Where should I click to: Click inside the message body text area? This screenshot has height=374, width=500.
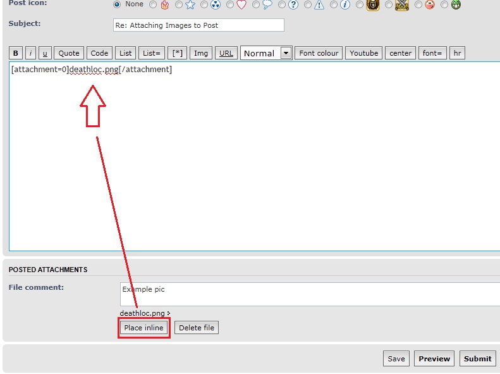click(x=255, y=156)
